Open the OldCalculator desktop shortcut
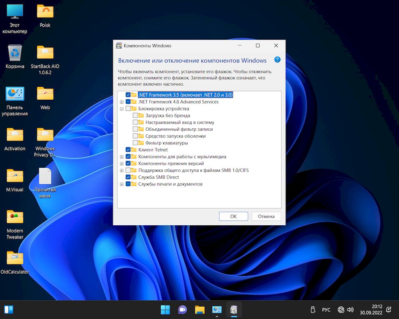 [15, 259]
